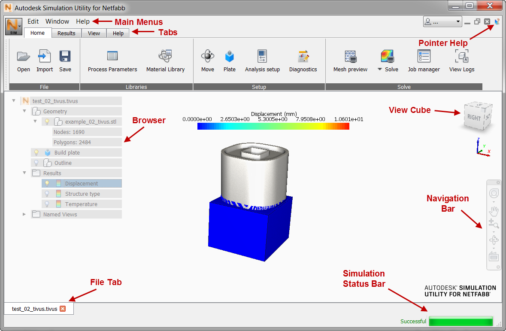Activate the Zoom tool in navigation bar

[x=494, y=224]
